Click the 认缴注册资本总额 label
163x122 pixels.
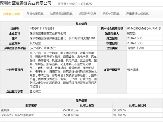click(15, 48)
